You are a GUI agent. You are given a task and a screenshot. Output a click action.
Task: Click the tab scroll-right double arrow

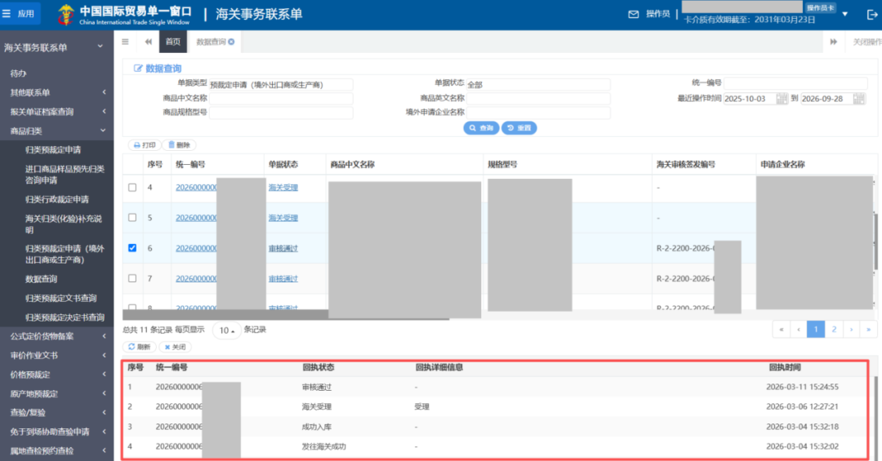[x=834, y=42]
